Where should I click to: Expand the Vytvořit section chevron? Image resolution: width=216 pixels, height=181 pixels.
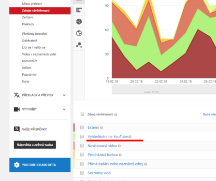(64, 110)
